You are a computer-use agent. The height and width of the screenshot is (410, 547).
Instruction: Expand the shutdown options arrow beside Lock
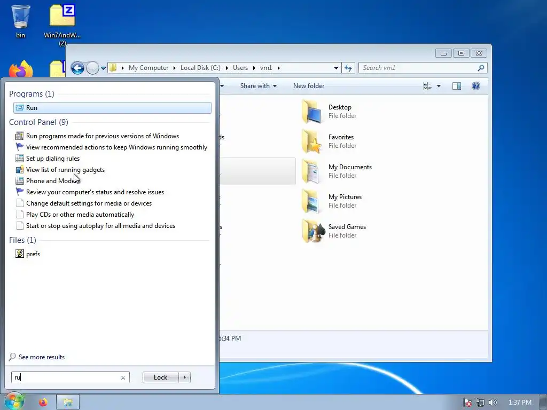184,377
